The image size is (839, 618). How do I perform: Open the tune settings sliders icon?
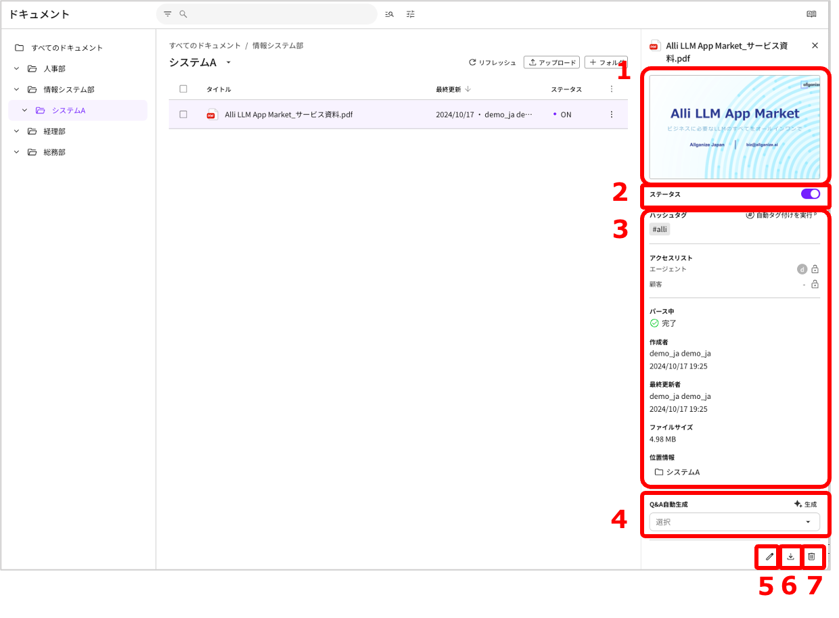tap(411, 14)
